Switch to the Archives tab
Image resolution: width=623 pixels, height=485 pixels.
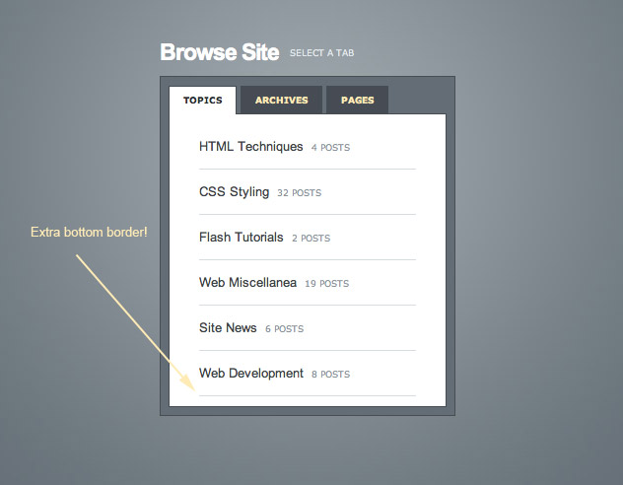coord(281,101)
